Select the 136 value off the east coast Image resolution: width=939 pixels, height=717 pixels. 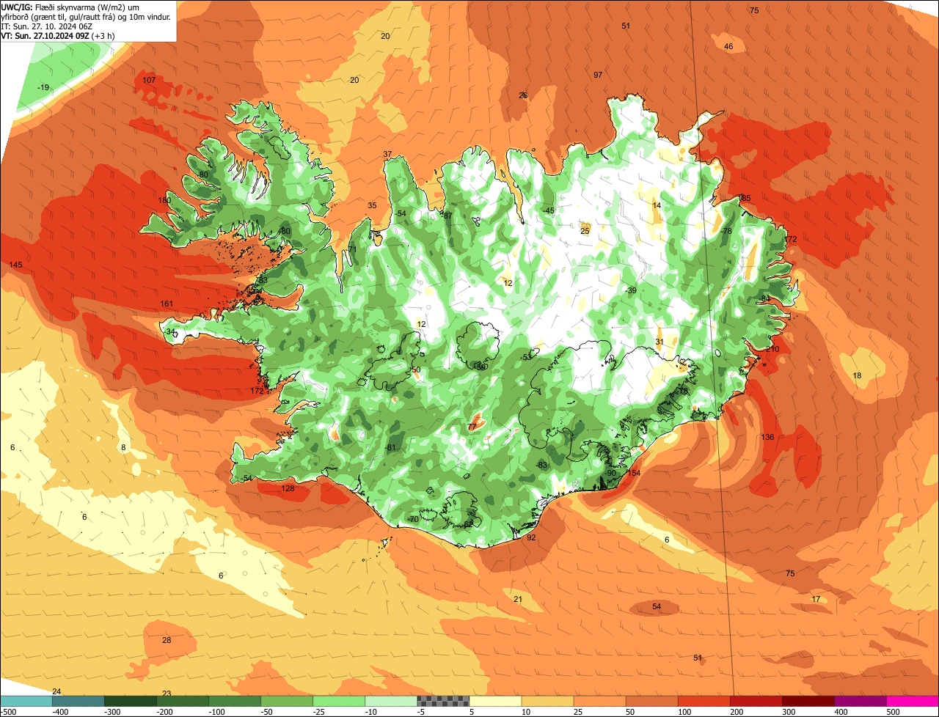pos(767,438)
